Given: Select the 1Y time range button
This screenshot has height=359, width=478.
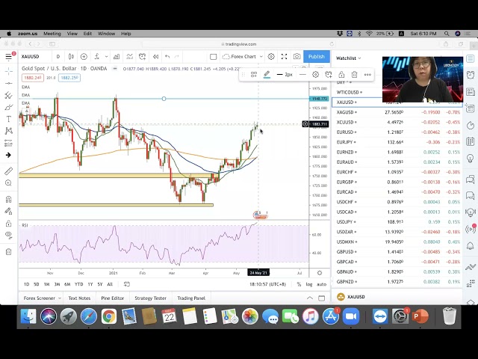Looking at the screenshot, I should [x=90, y=284].
